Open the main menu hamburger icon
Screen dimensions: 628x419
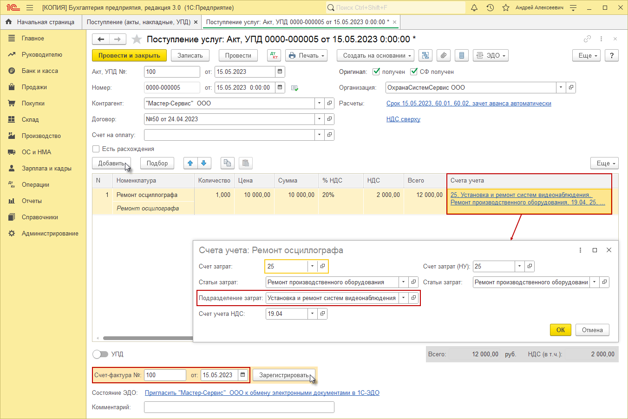pyautogui.click(x=30, y=7)
